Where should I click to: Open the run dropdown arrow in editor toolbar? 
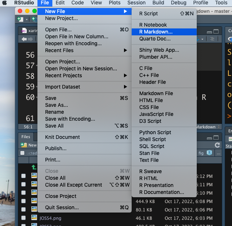click(x=202, y=39)
